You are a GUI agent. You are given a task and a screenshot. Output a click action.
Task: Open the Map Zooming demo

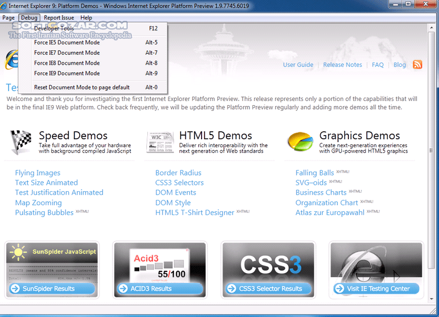pos(38,203)
